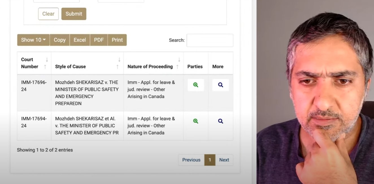This screenshot has width=374, height=184.
Task: Sort by Style of Cause arrows
Action: (118, 63)
